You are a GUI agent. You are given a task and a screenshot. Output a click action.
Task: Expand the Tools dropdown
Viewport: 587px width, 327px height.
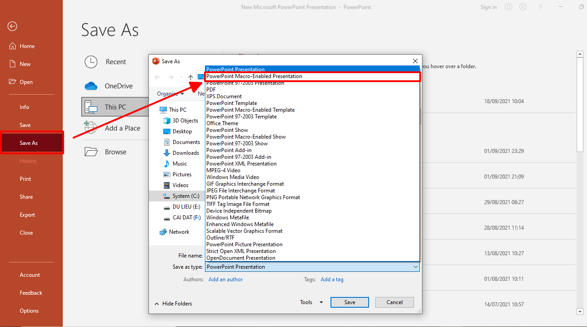pos(311,302)
